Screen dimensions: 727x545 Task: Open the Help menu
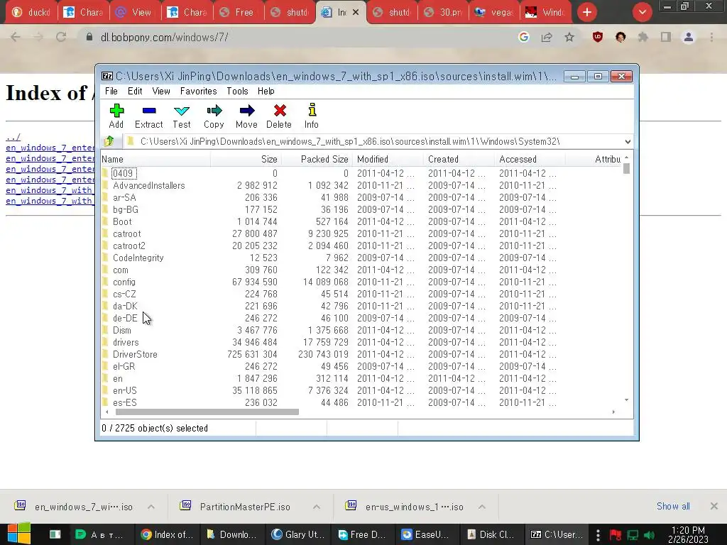[266, 91]
